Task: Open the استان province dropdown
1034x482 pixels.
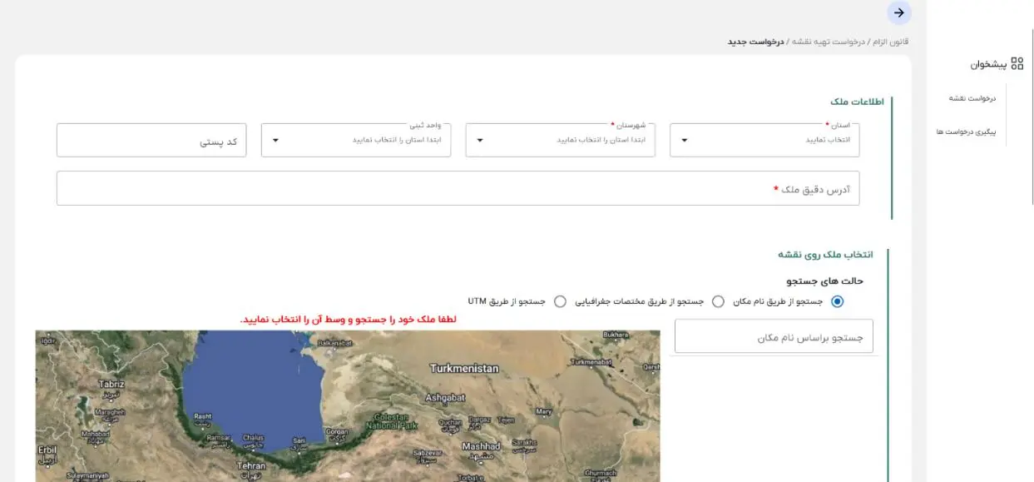Action: click(764, 140)
